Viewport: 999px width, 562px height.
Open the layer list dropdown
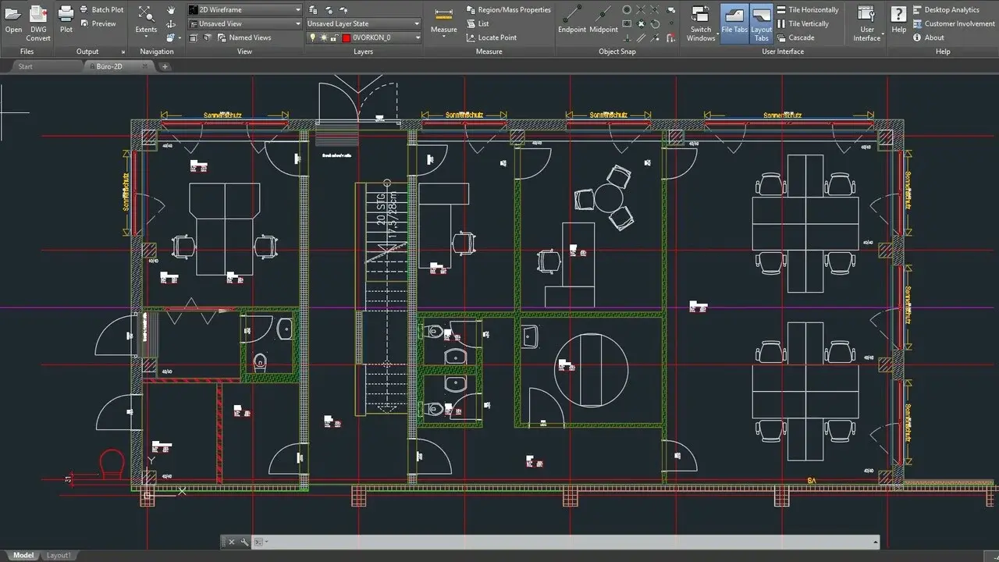click(x=416, y=37)
